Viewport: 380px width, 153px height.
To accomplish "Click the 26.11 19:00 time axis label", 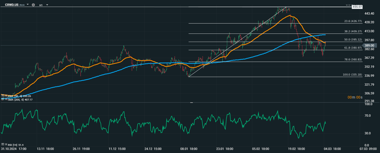I will click(x=82, y=149).
